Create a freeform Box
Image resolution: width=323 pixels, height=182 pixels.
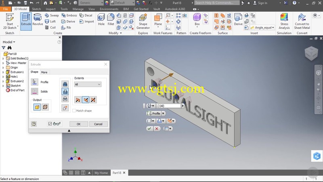[197, 19]
